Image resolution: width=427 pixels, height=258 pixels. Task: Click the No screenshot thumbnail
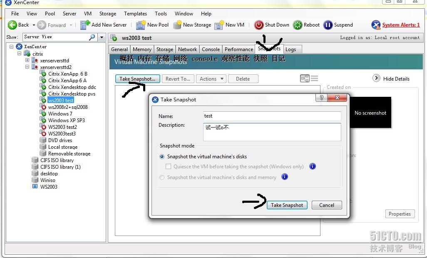click(370, 112)
